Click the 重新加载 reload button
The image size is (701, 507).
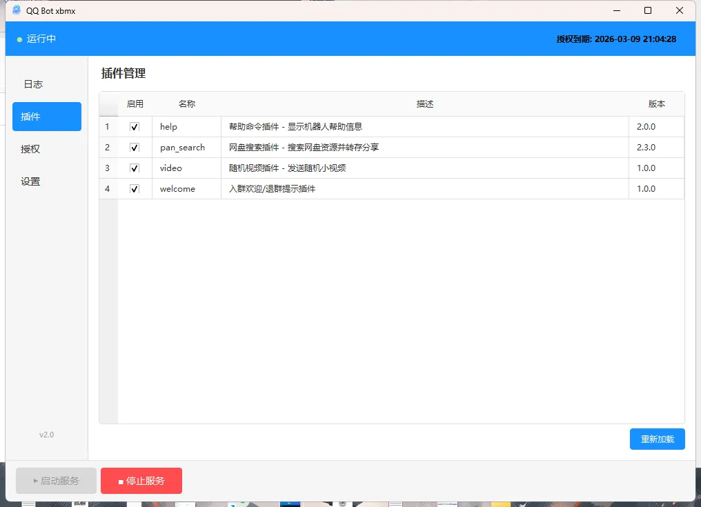pos(657,439)
